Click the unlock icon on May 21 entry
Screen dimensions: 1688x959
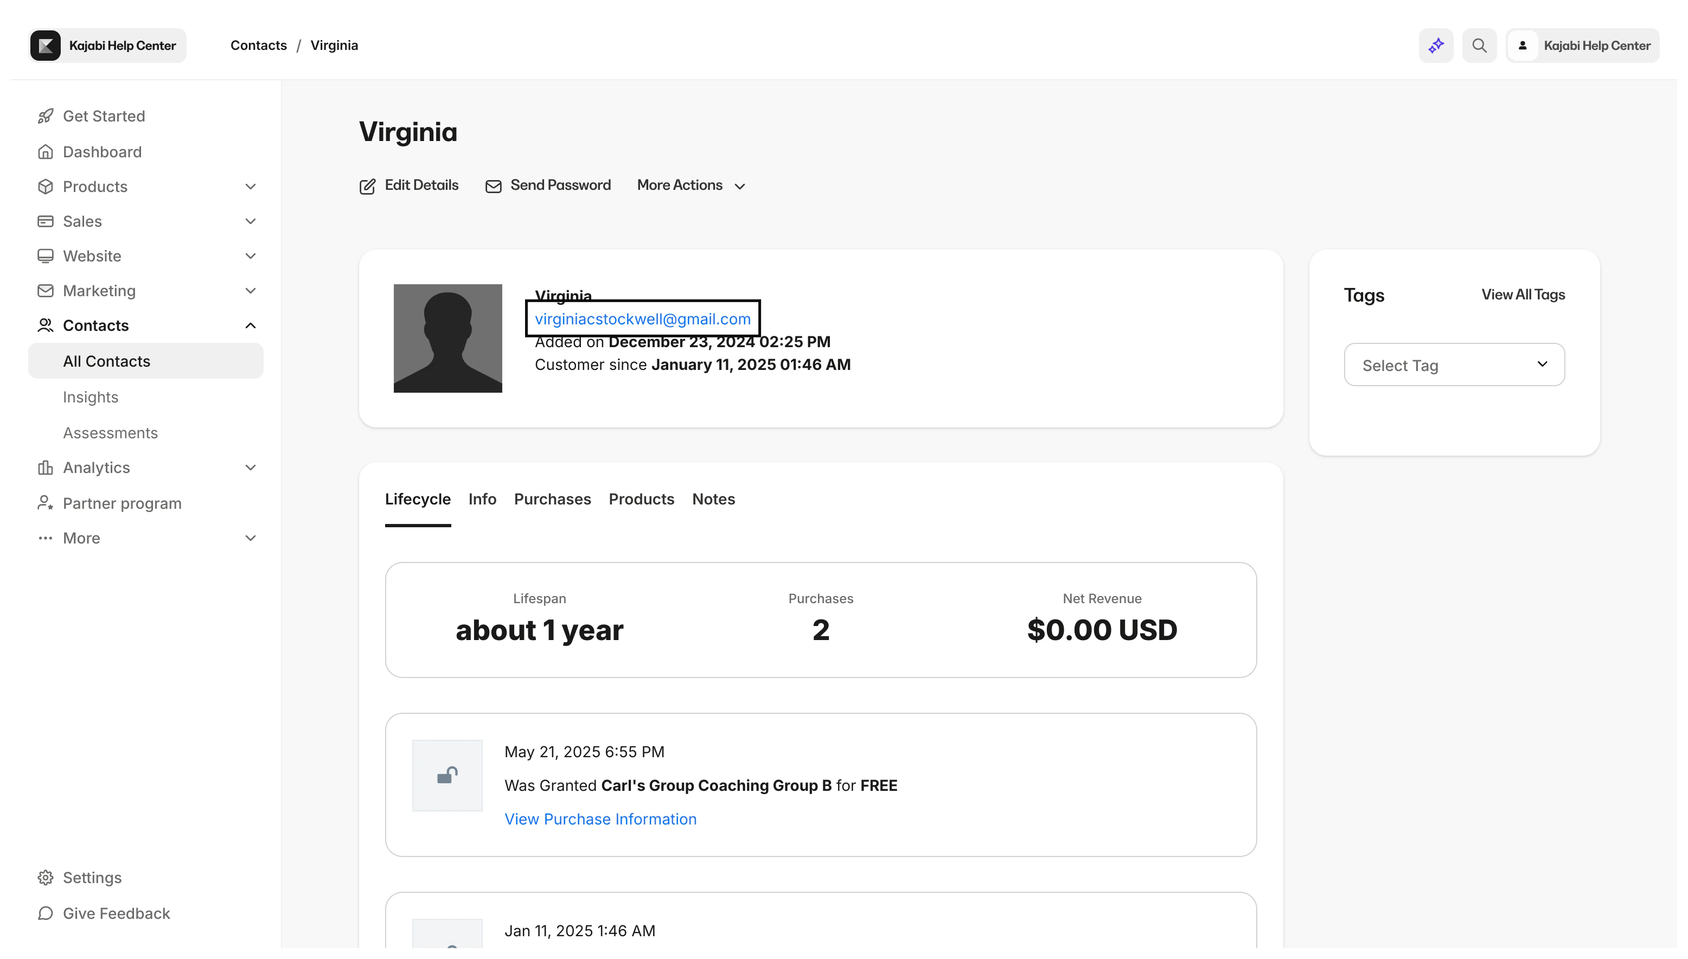click(x=447, y=775)
